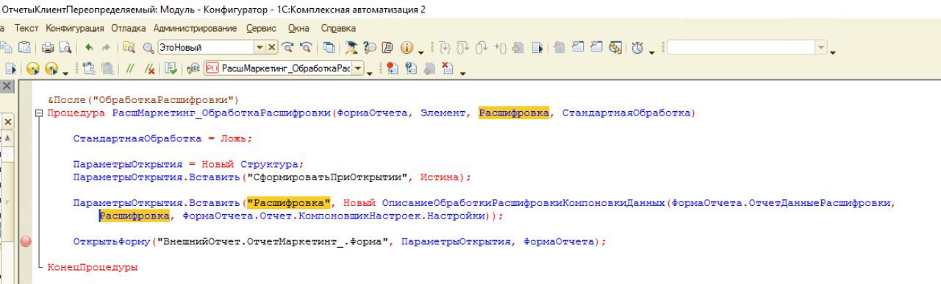Open the Отладка menu
Image resolution: width=941 pixels, height=284 pixels.
[x=129, y=28]
